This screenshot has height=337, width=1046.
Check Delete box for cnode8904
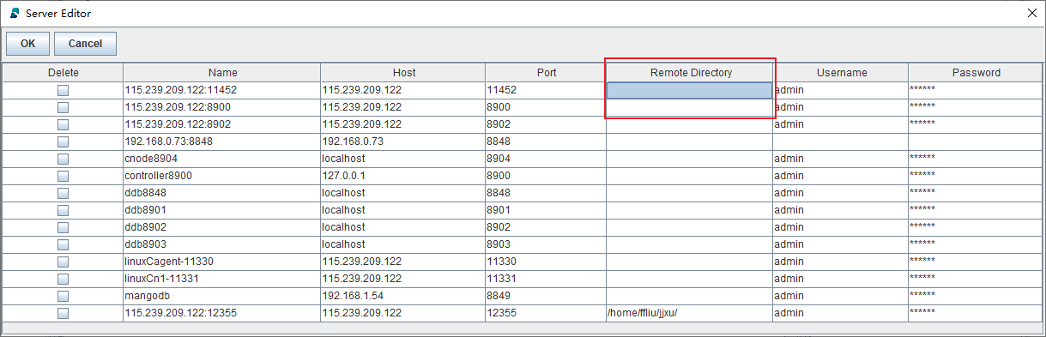tap(63, 159)
